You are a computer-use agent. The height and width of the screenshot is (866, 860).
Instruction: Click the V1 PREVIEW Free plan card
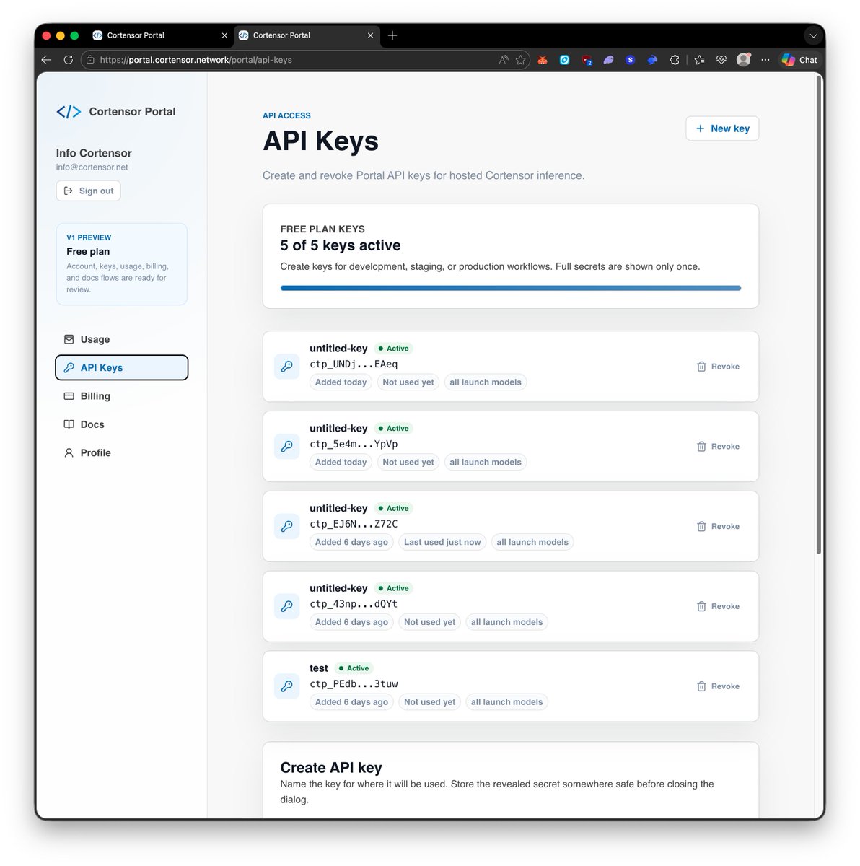122,264
